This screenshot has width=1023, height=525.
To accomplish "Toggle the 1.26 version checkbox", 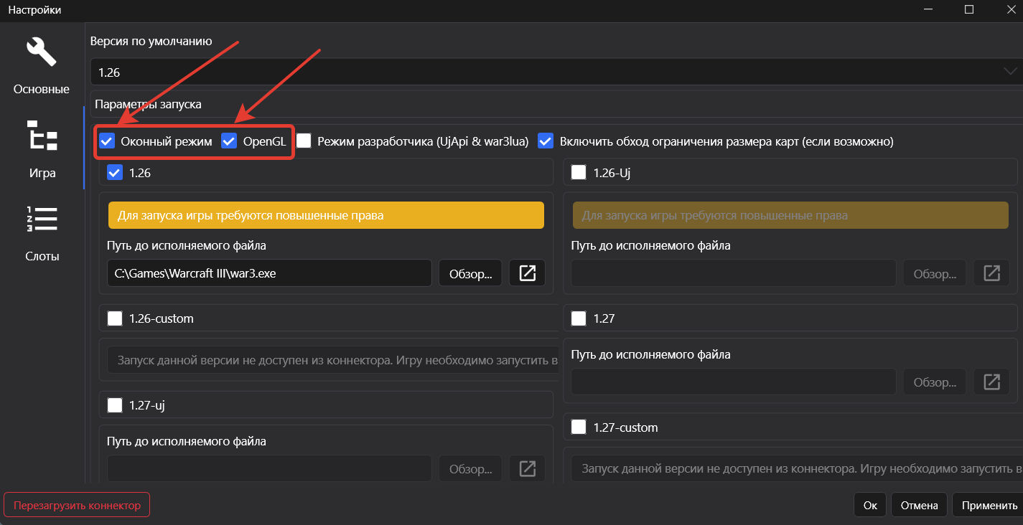I will pyautogui.click(x=114, y=172).
